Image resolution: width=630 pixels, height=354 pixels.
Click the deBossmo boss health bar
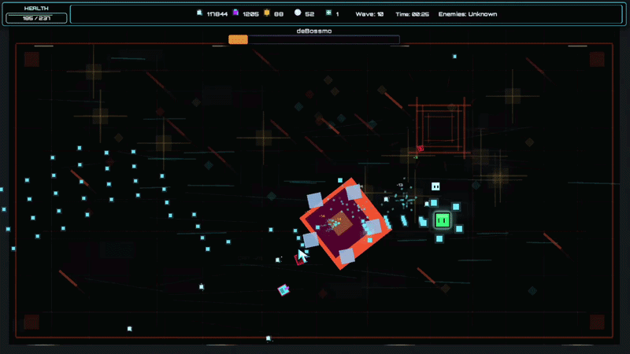[x=314, y=39]
